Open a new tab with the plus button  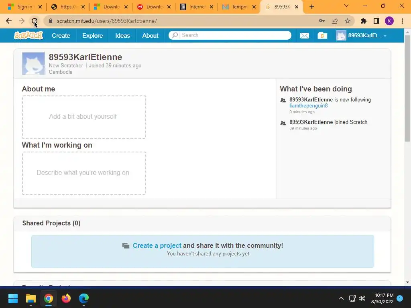[311, 7]
